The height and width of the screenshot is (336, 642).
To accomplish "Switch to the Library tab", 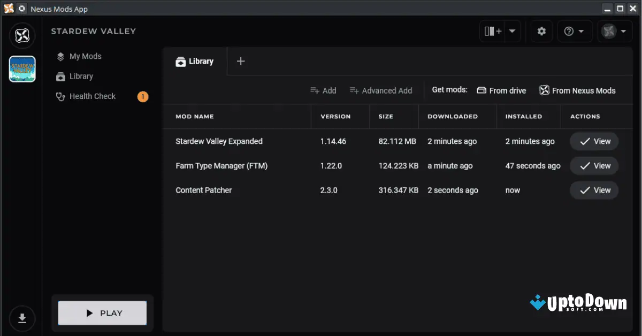I will (x=195, y=61).
